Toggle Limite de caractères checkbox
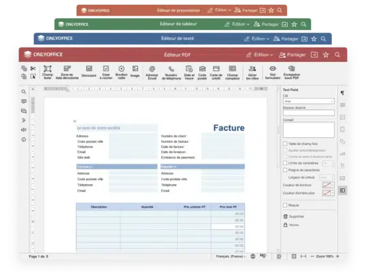Viewport: 366px width, 272px height. click(x=285, y=163)
